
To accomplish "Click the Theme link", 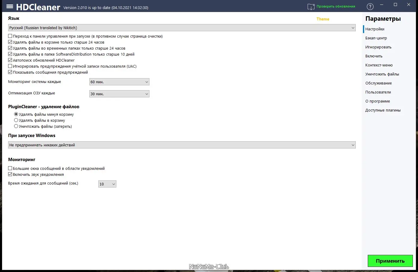I will tap(323, 19).
